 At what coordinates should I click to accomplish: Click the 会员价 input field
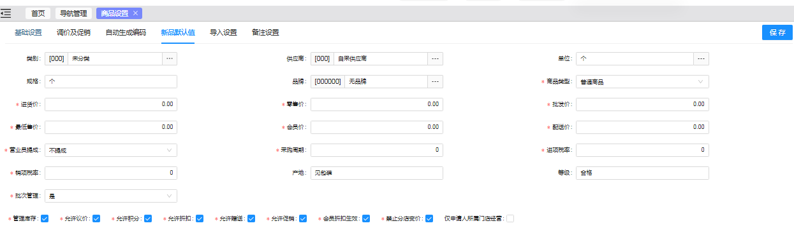377,127
